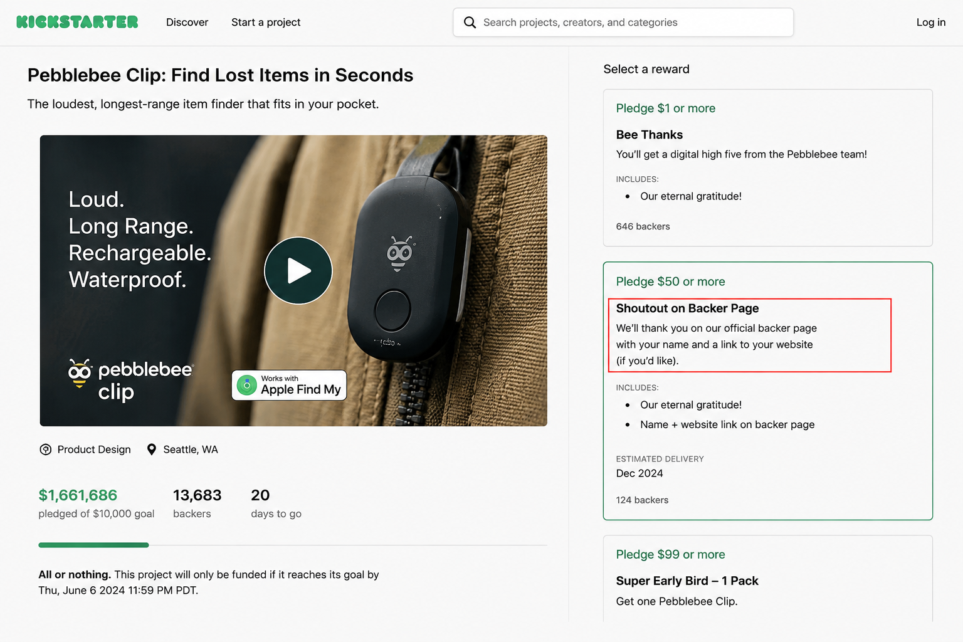963x642 pixels.
Task: Click the project subtitle about loudest finder
Action: [203, 104]
